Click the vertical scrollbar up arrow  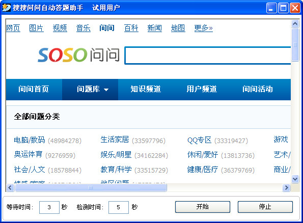(x=295, y=23)
